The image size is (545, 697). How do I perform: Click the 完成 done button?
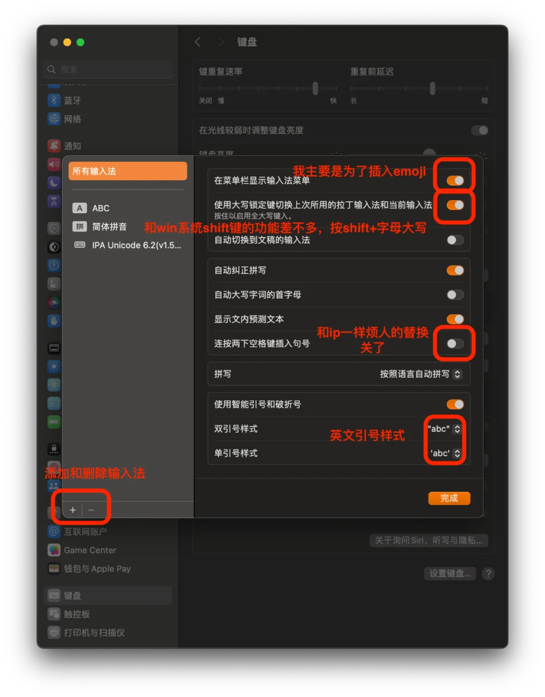[449, 498]
